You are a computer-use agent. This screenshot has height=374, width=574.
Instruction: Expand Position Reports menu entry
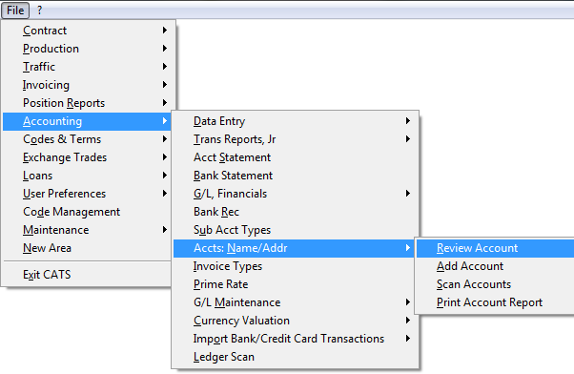click(x=87, y=103)
